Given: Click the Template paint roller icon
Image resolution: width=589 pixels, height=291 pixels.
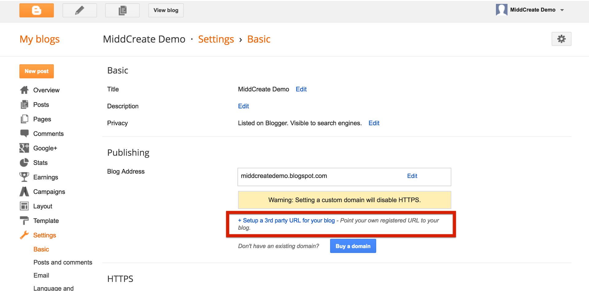Looking at the screenshot, I should 24,221.
